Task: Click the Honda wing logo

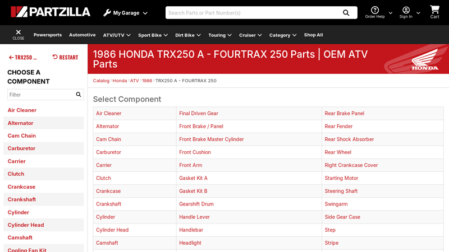Action: 425,59
